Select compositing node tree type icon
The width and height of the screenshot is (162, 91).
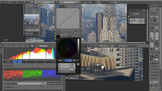32,46
